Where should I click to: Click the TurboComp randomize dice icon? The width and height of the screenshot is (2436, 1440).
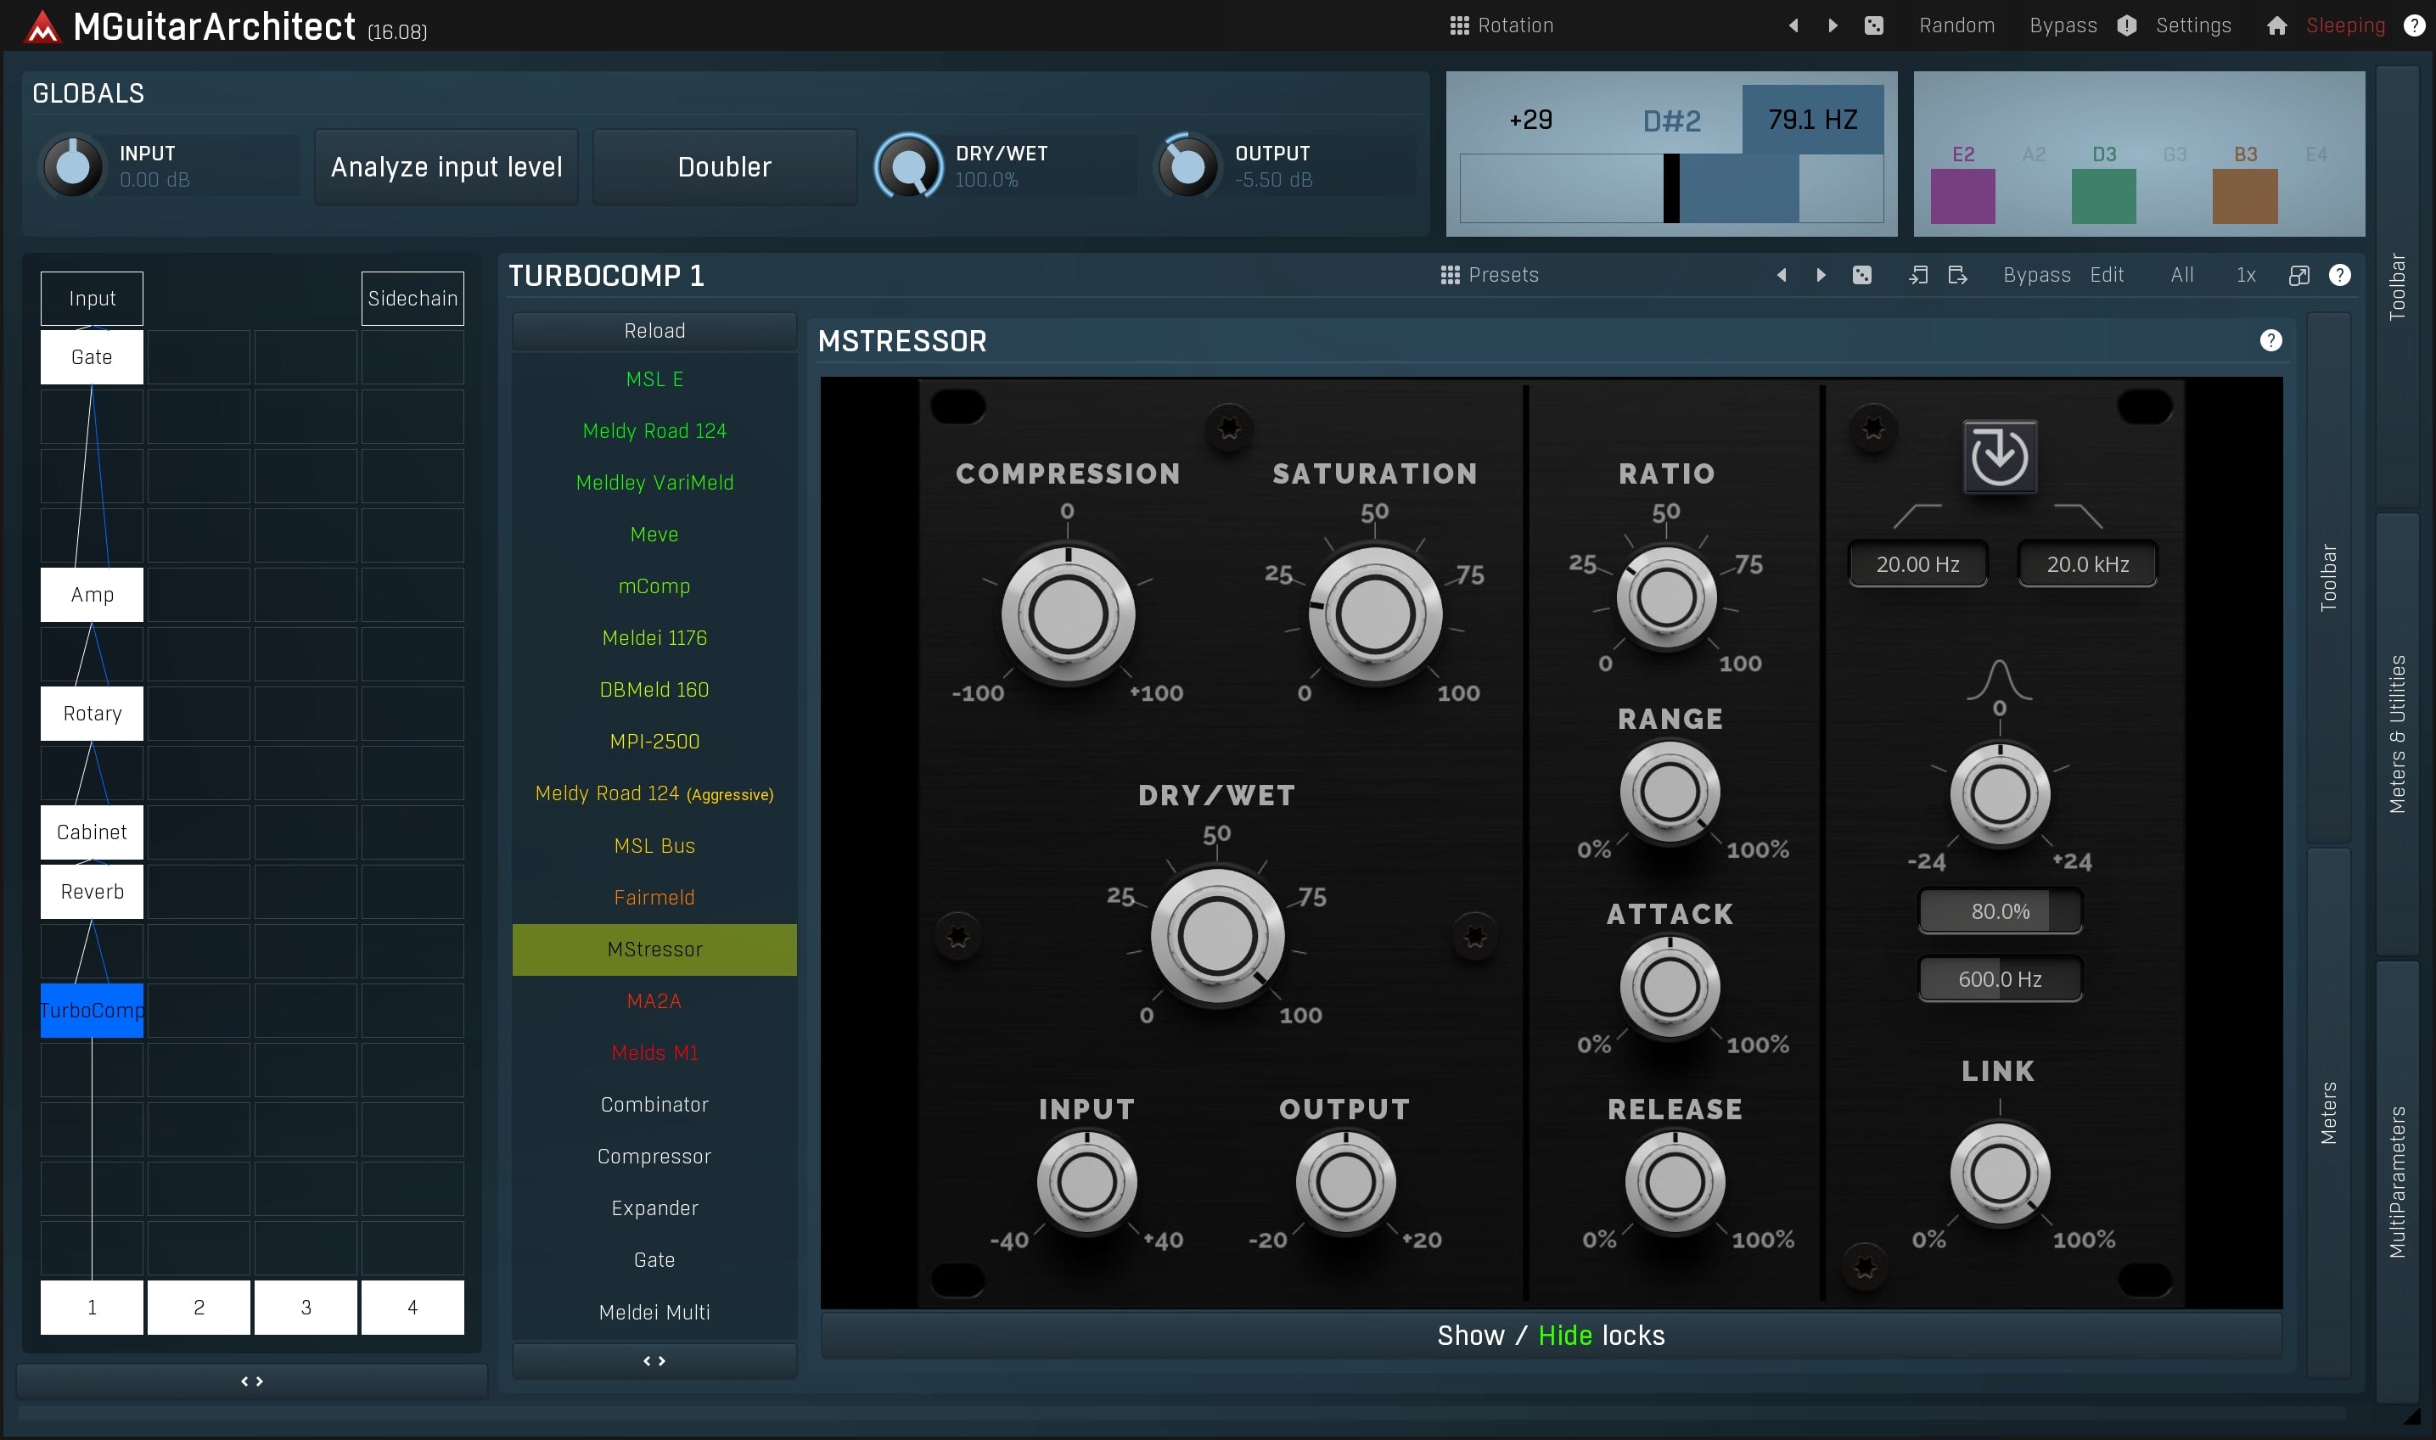(x=1861, y=276)
